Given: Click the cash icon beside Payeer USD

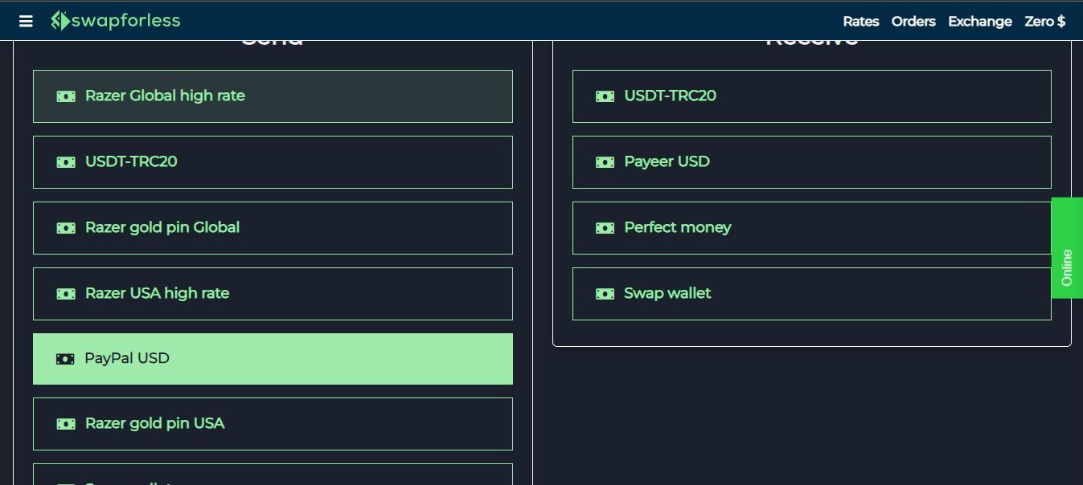Looking at the screenshot, I should tap(604, 161).
